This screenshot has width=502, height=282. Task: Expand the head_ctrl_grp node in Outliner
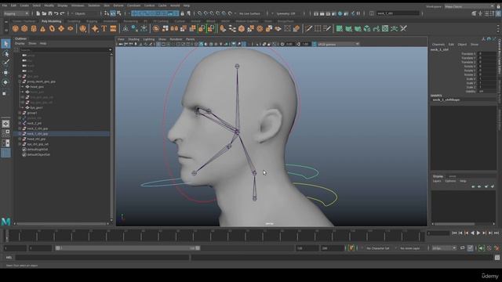point(20,139)
